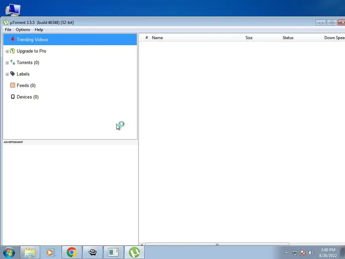The image size is (345, 259).
Task: Open the Options menu
Action: coord(23,30)
